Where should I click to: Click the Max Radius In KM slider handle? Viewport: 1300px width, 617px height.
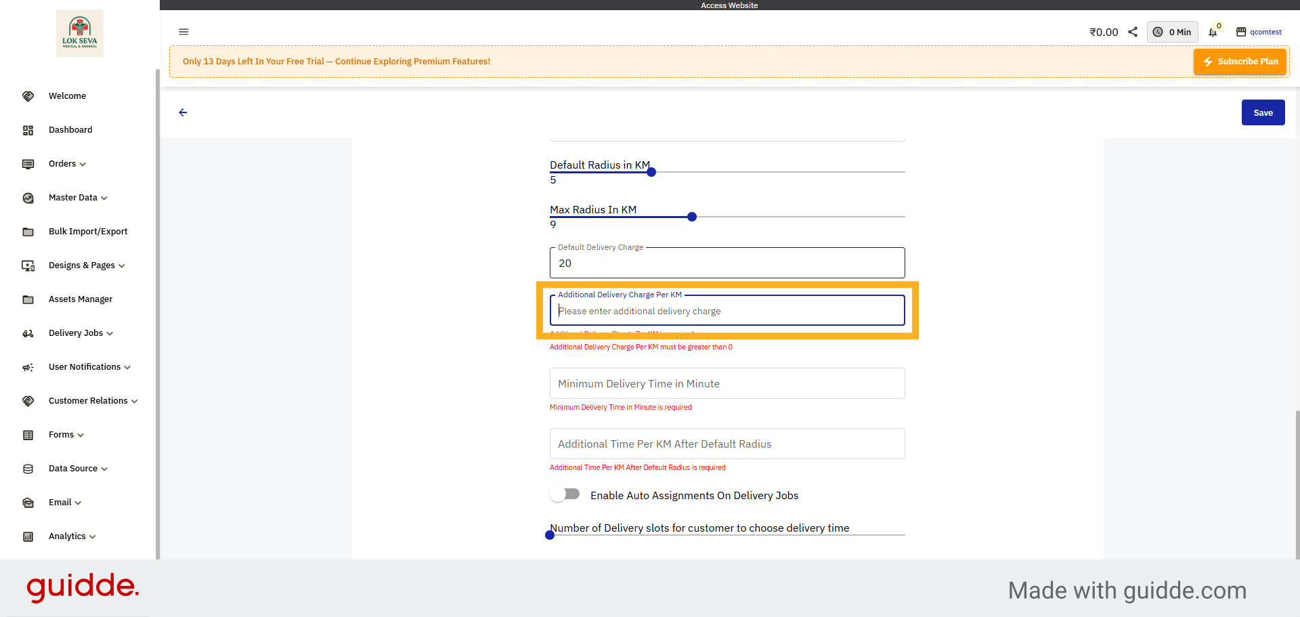692,217
